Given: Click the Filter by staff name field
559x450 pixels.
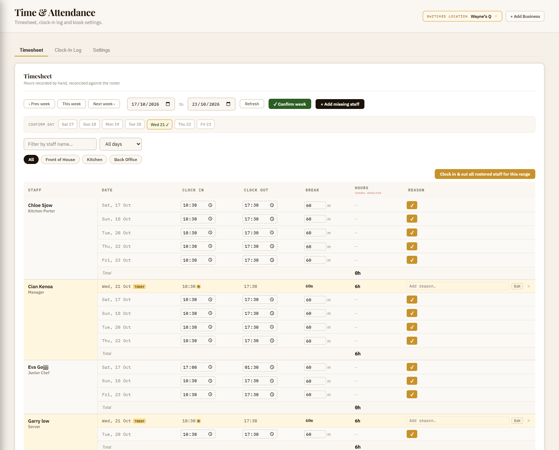Looking at the screenshot, I should [60, 144].
